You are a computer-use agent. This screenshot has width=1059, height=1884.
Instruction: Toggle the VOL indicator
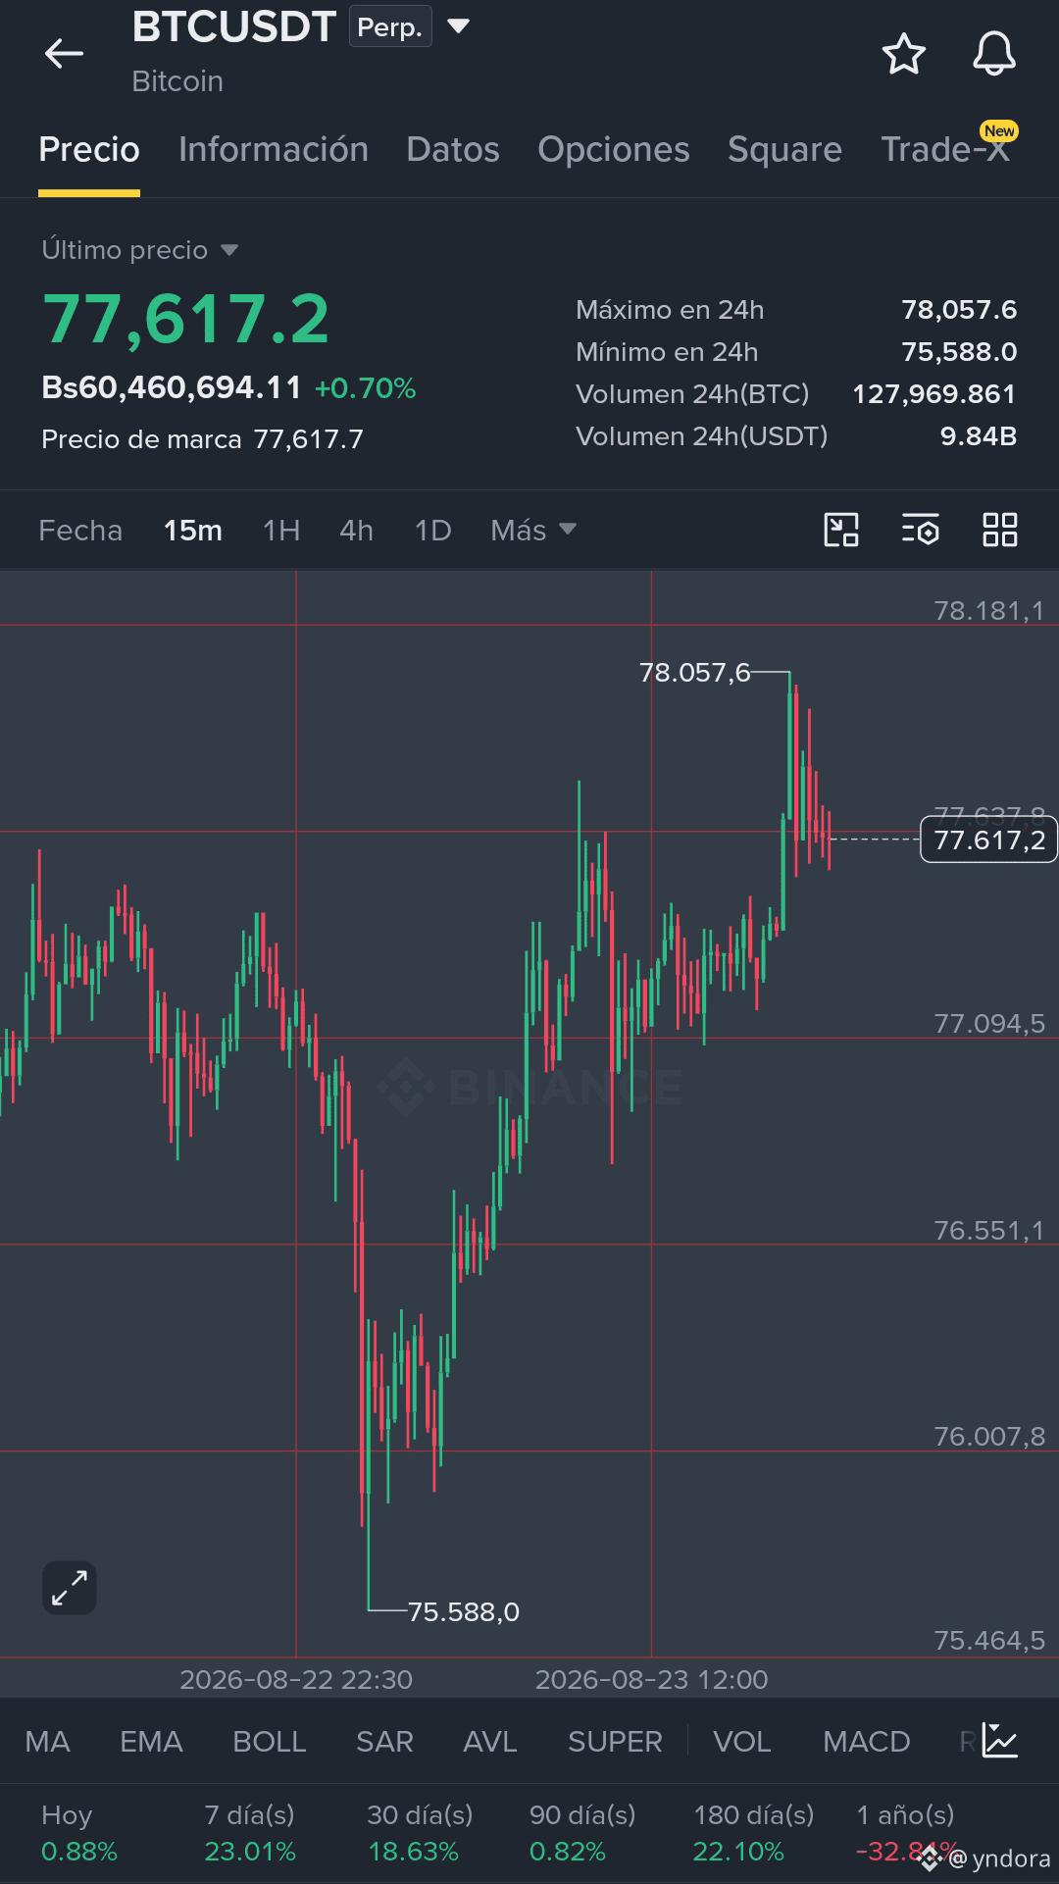pyautogui.click(x=742, y=1742)
